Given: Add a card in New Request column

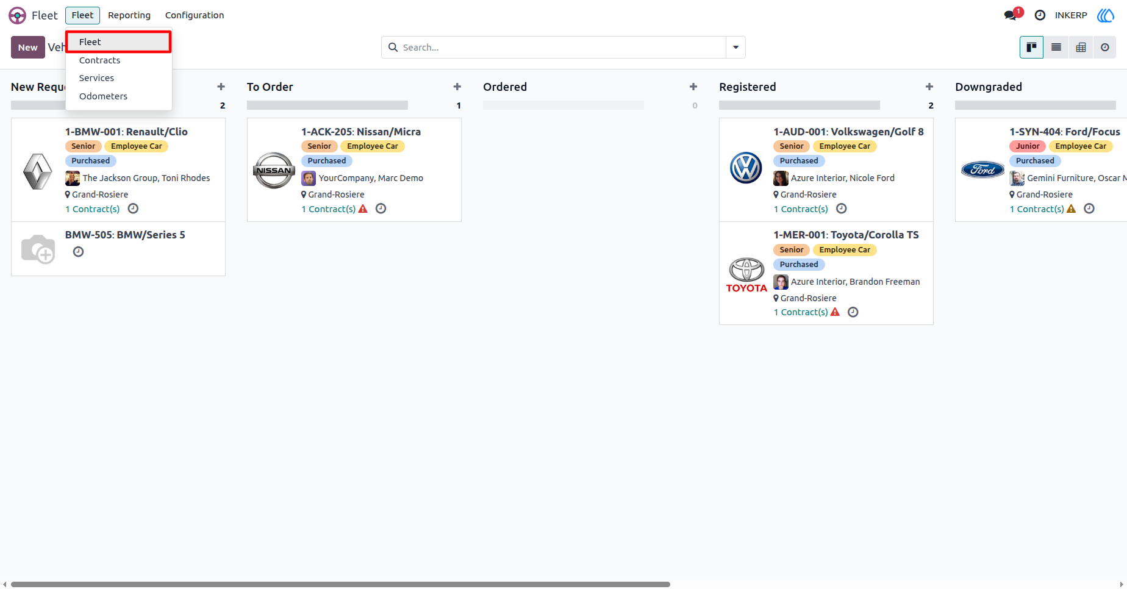Looking at the screenshot, I should (221, 87).
